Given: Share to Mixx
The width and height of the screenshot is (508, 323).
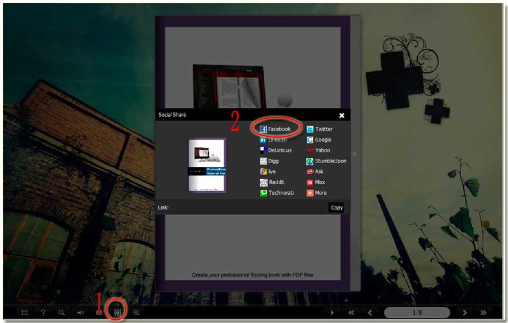Looking at the screenshot, I should pyautogui.click(x=316, y=182).
